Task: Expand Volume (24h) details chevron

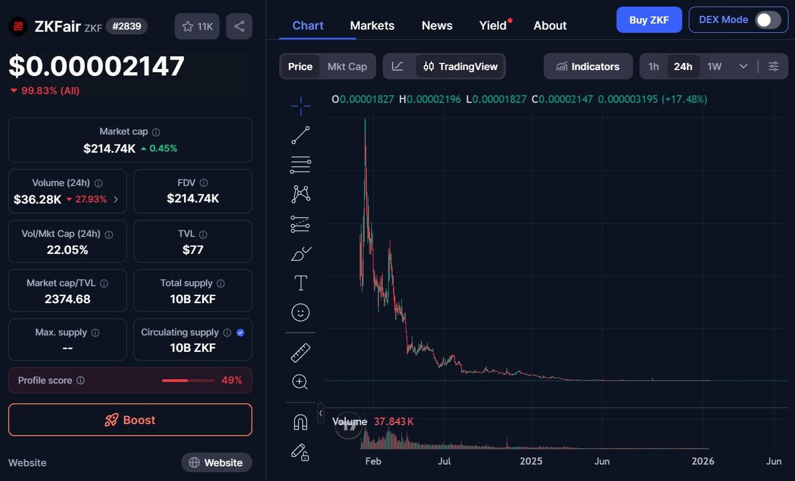Action: [x=116, y=199]
